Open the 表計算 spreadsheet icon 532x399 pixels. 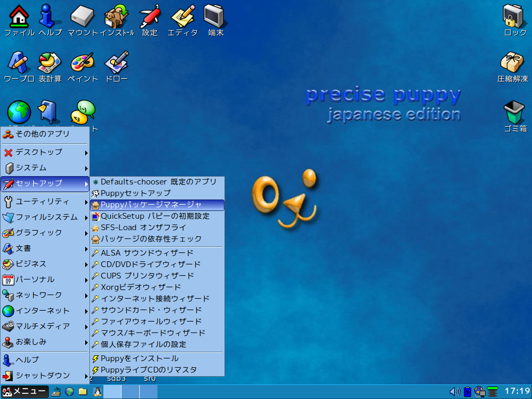coord(49,62)
